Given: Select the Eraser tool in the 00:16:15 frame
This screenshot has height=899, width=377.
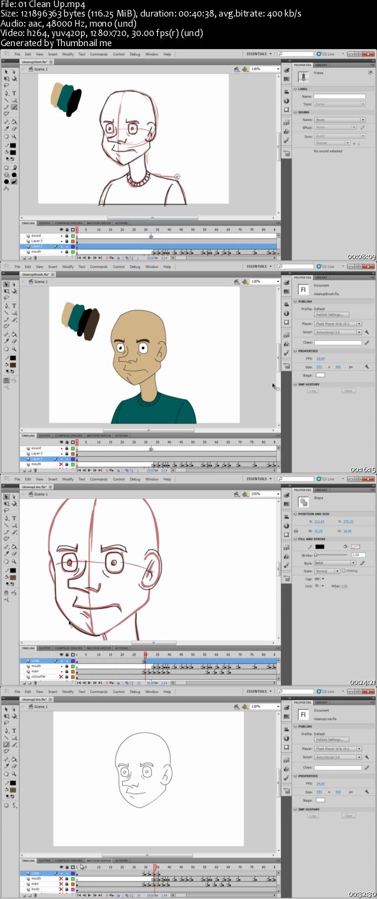Looking at the screenshot, I should point(14,341).
